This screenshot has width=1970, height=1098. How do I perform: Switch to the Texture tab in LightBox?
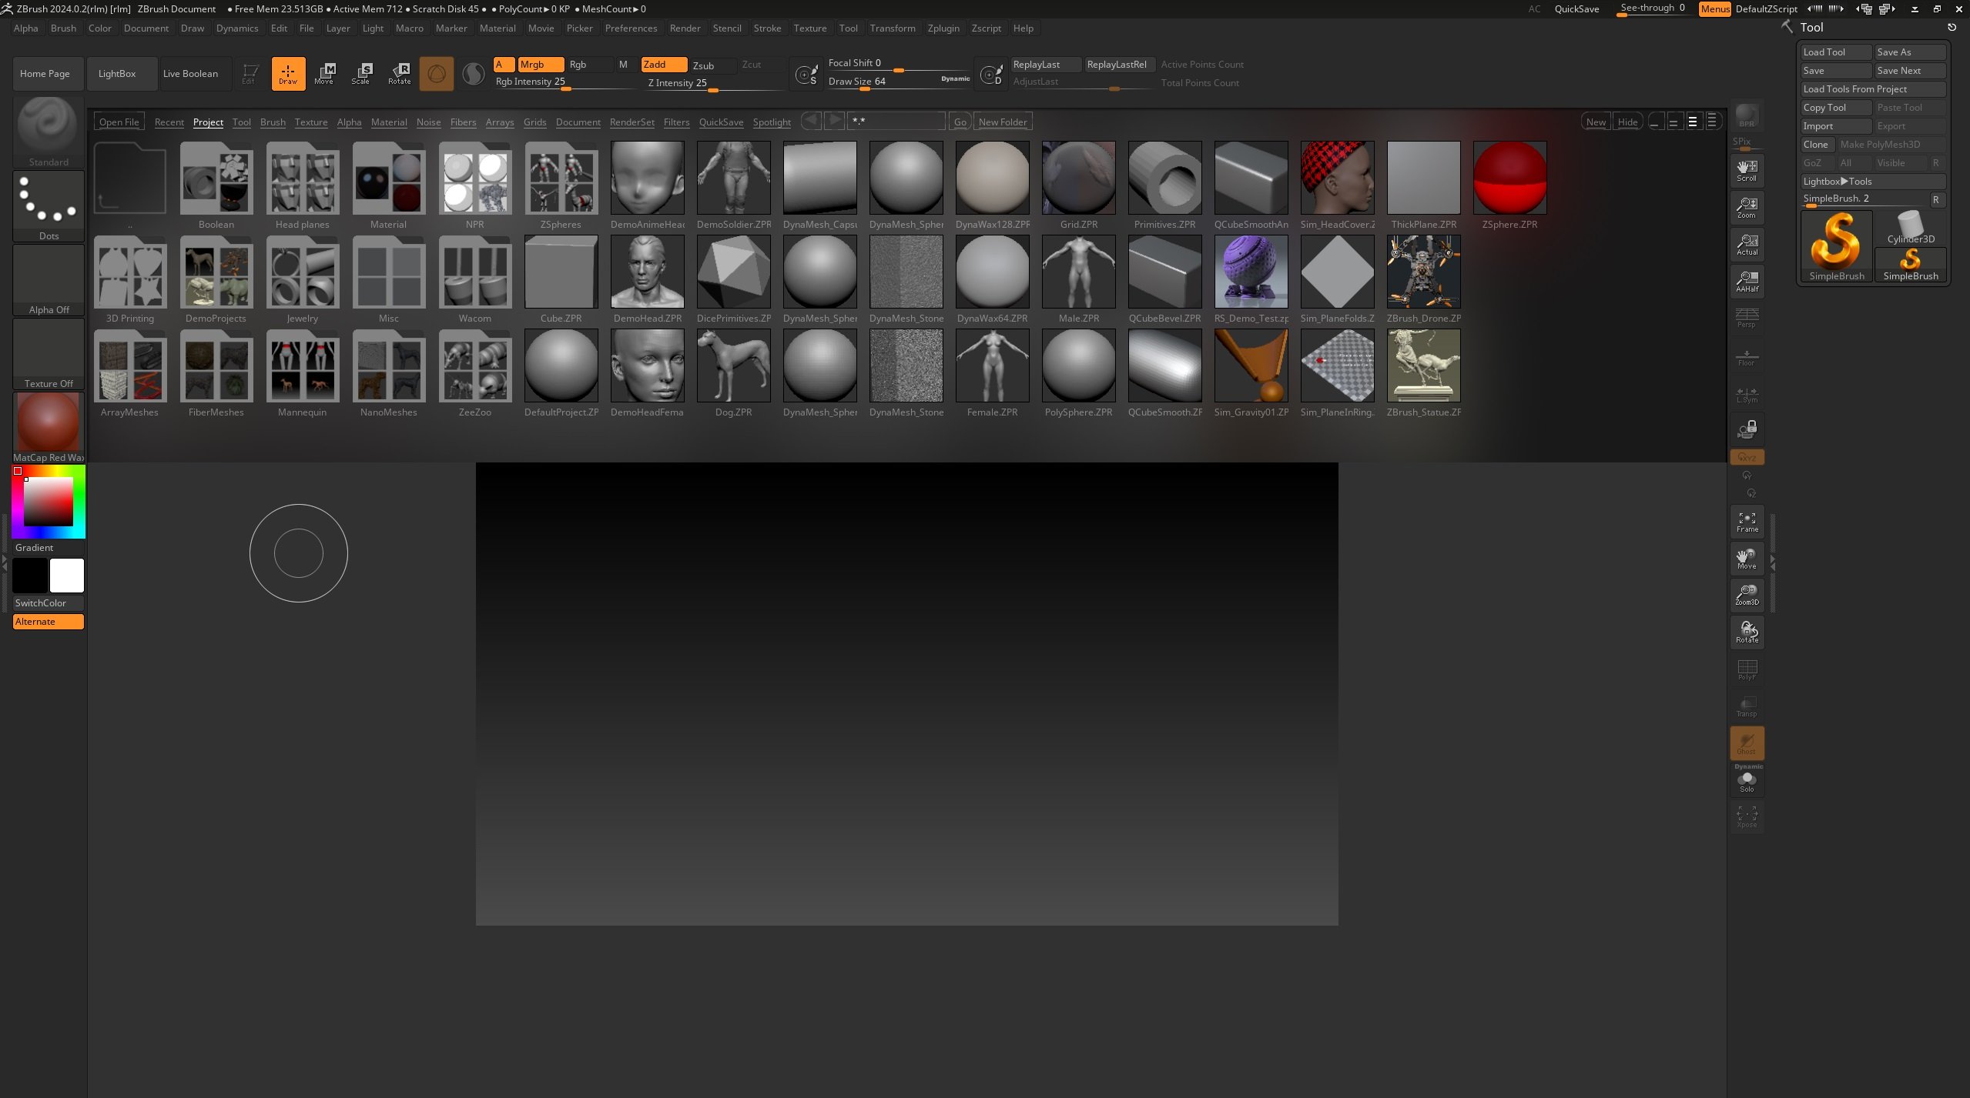tap(310, 122)
